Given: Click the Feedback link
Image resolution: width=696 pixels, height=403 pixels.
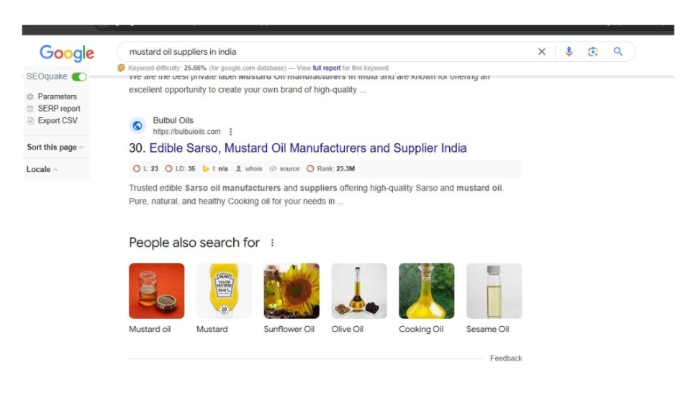Looking at the screenshot, I should [x=506, y=358].
